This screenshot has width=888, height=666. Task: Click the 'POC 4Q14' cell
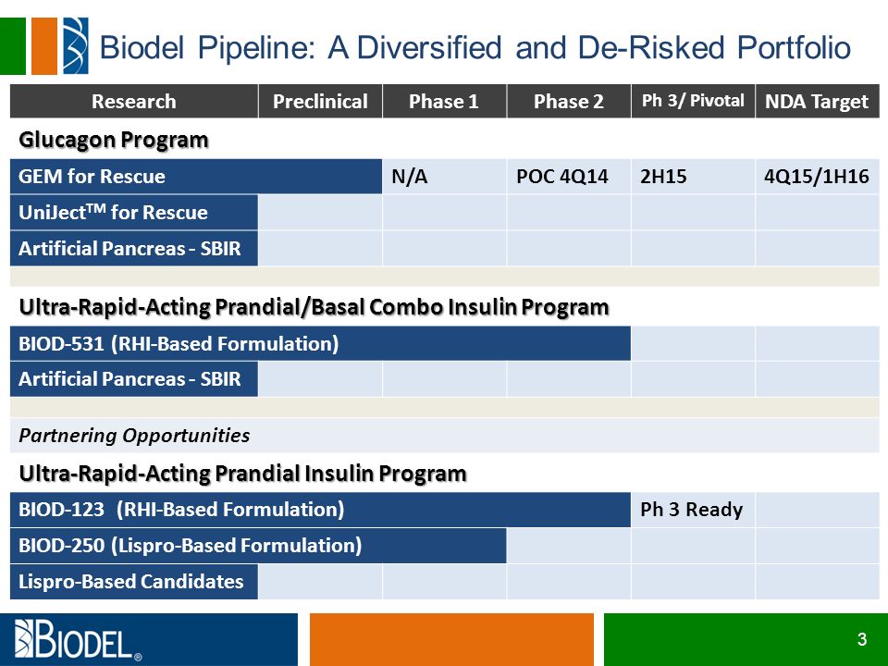point(569,176)
